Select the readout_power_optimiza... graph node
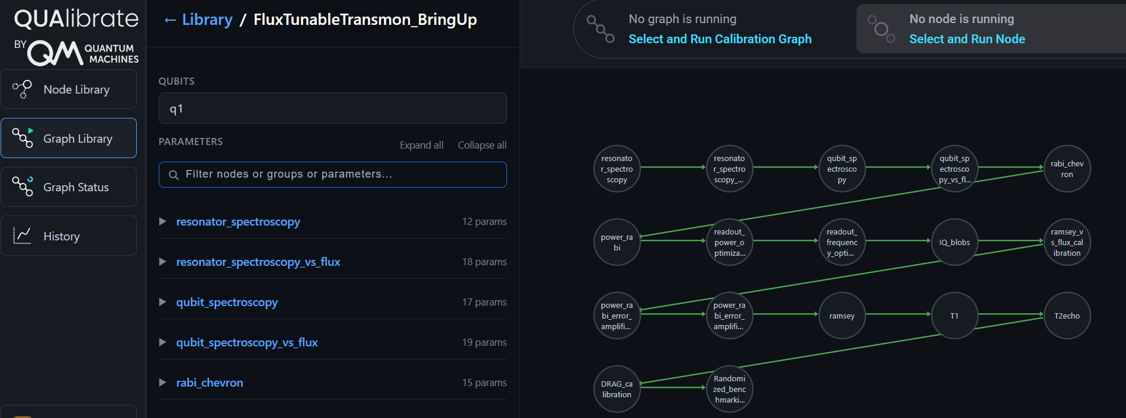 729,242
